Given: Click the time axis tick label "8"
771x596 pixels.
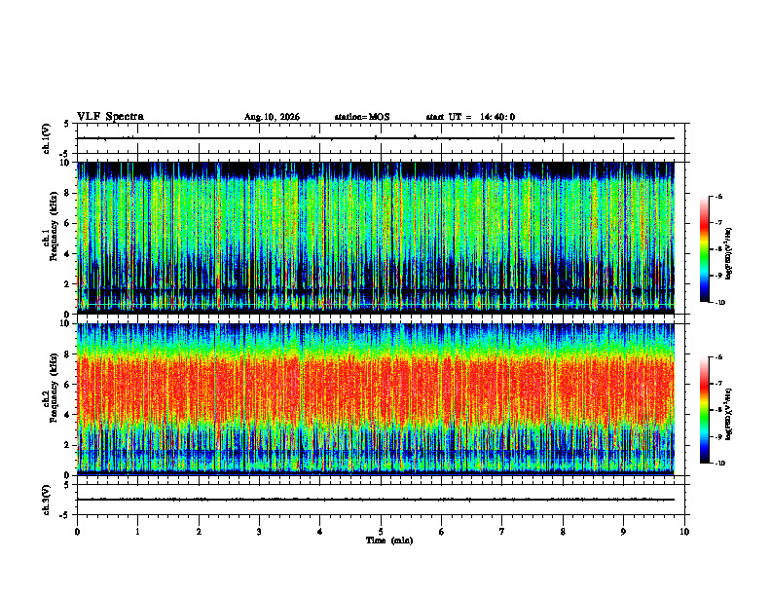Looking at the screenshot, I should 563,532.
